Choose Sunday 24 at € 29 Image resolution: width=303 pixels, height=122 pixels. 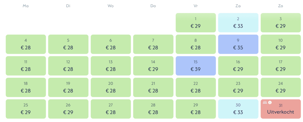pos(281,87)
